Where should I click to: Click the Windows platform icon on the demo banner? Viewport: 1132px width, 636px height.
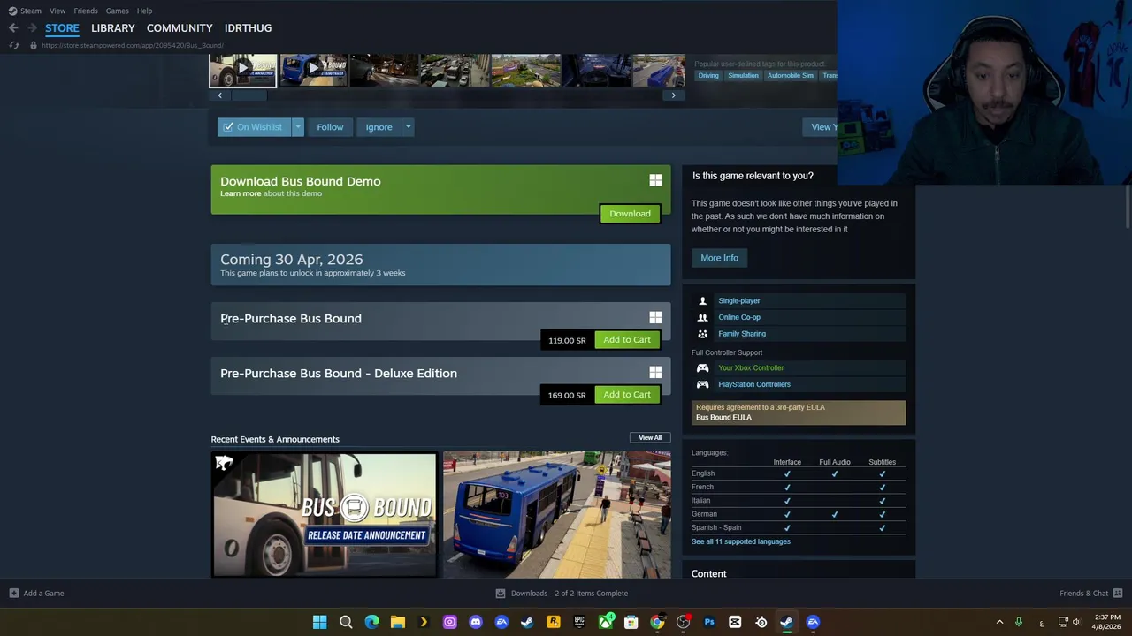click(655, 180)
